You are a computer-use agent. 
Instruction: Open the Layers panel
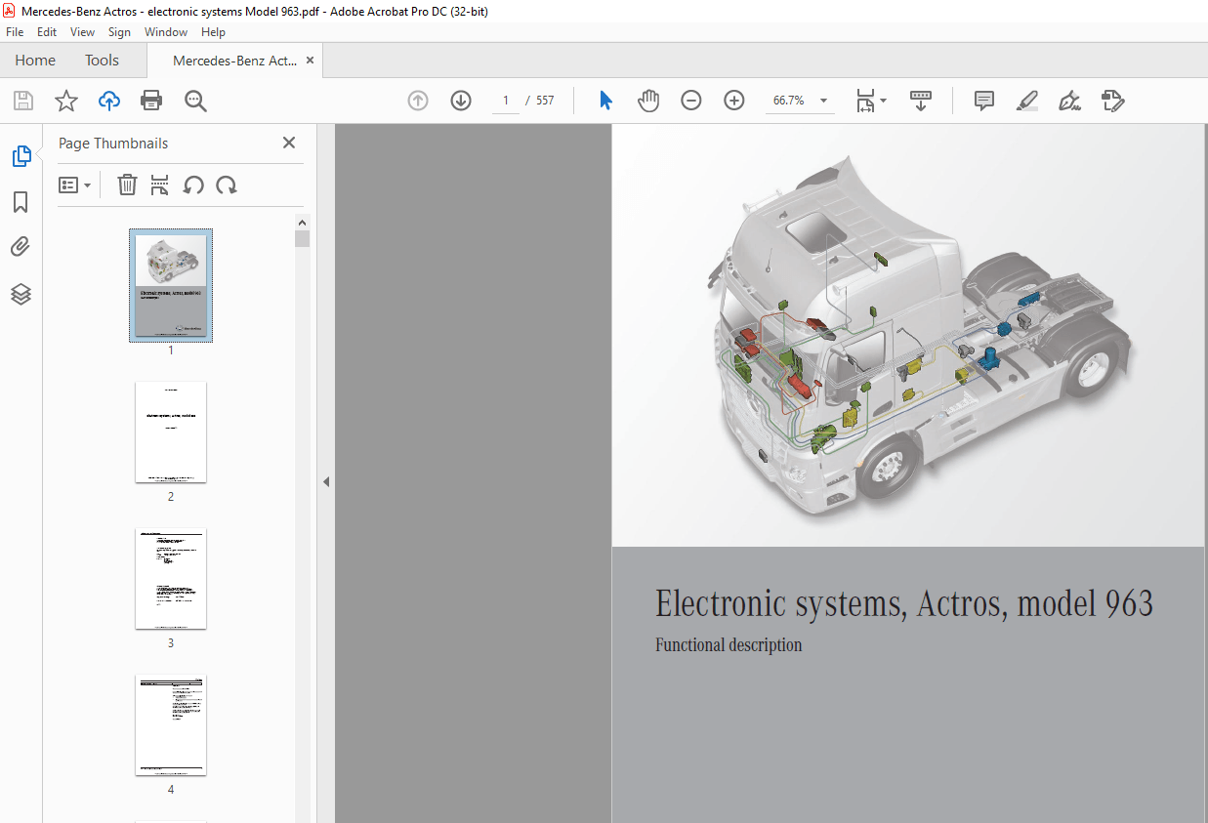[x=21, y=294]
